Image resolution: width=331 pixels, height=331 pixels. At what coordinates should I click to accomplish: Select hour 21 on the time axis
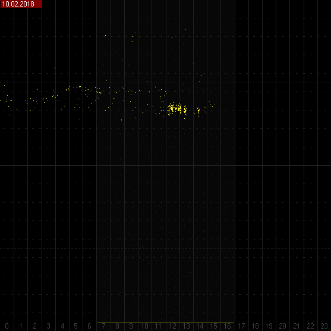pyautogui.click(x=297, y=326)
